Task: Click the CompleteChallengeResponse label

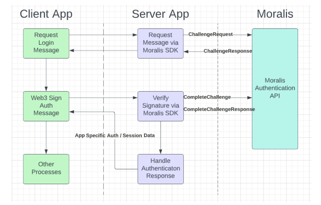Action: [x=219, y=109]
